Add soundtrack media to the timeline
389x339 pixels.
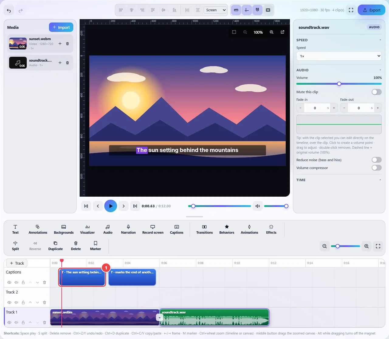tap(60, 63)
